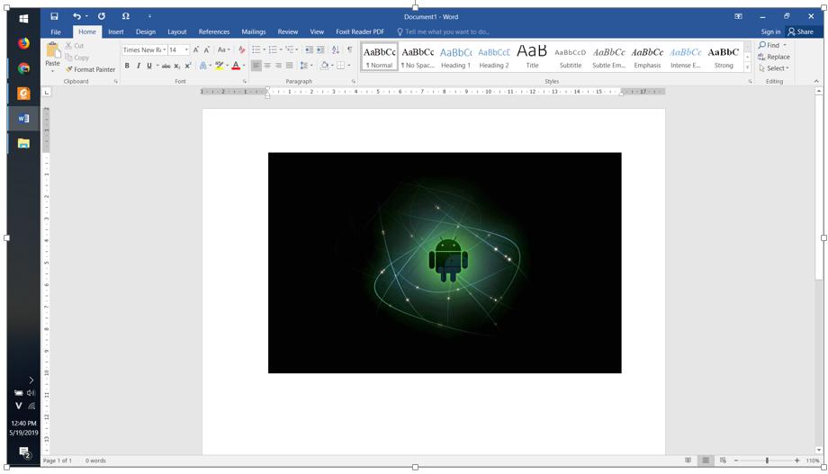Toggle Italic formatting
The height and width of the screenshot is (474, 828).
(x=138, y=66)
